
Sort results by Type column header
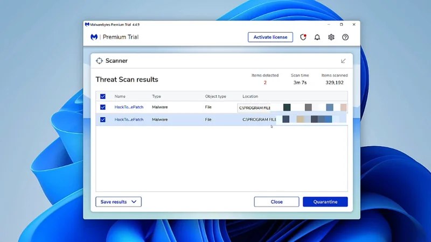[156, 97]
